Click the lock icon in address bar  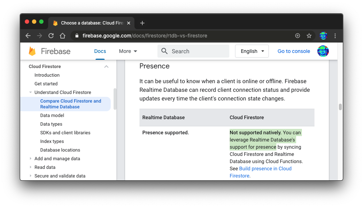pos(77,36)
